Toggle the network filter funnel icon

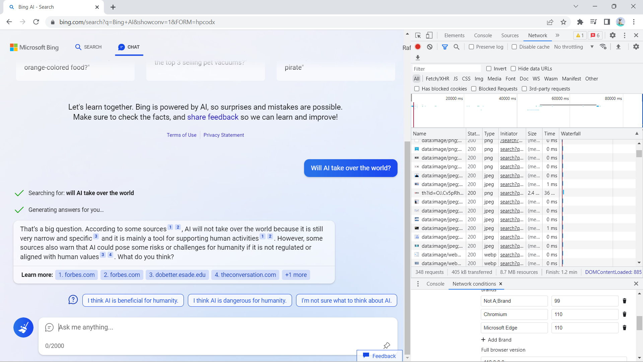(x=445, y=47)
